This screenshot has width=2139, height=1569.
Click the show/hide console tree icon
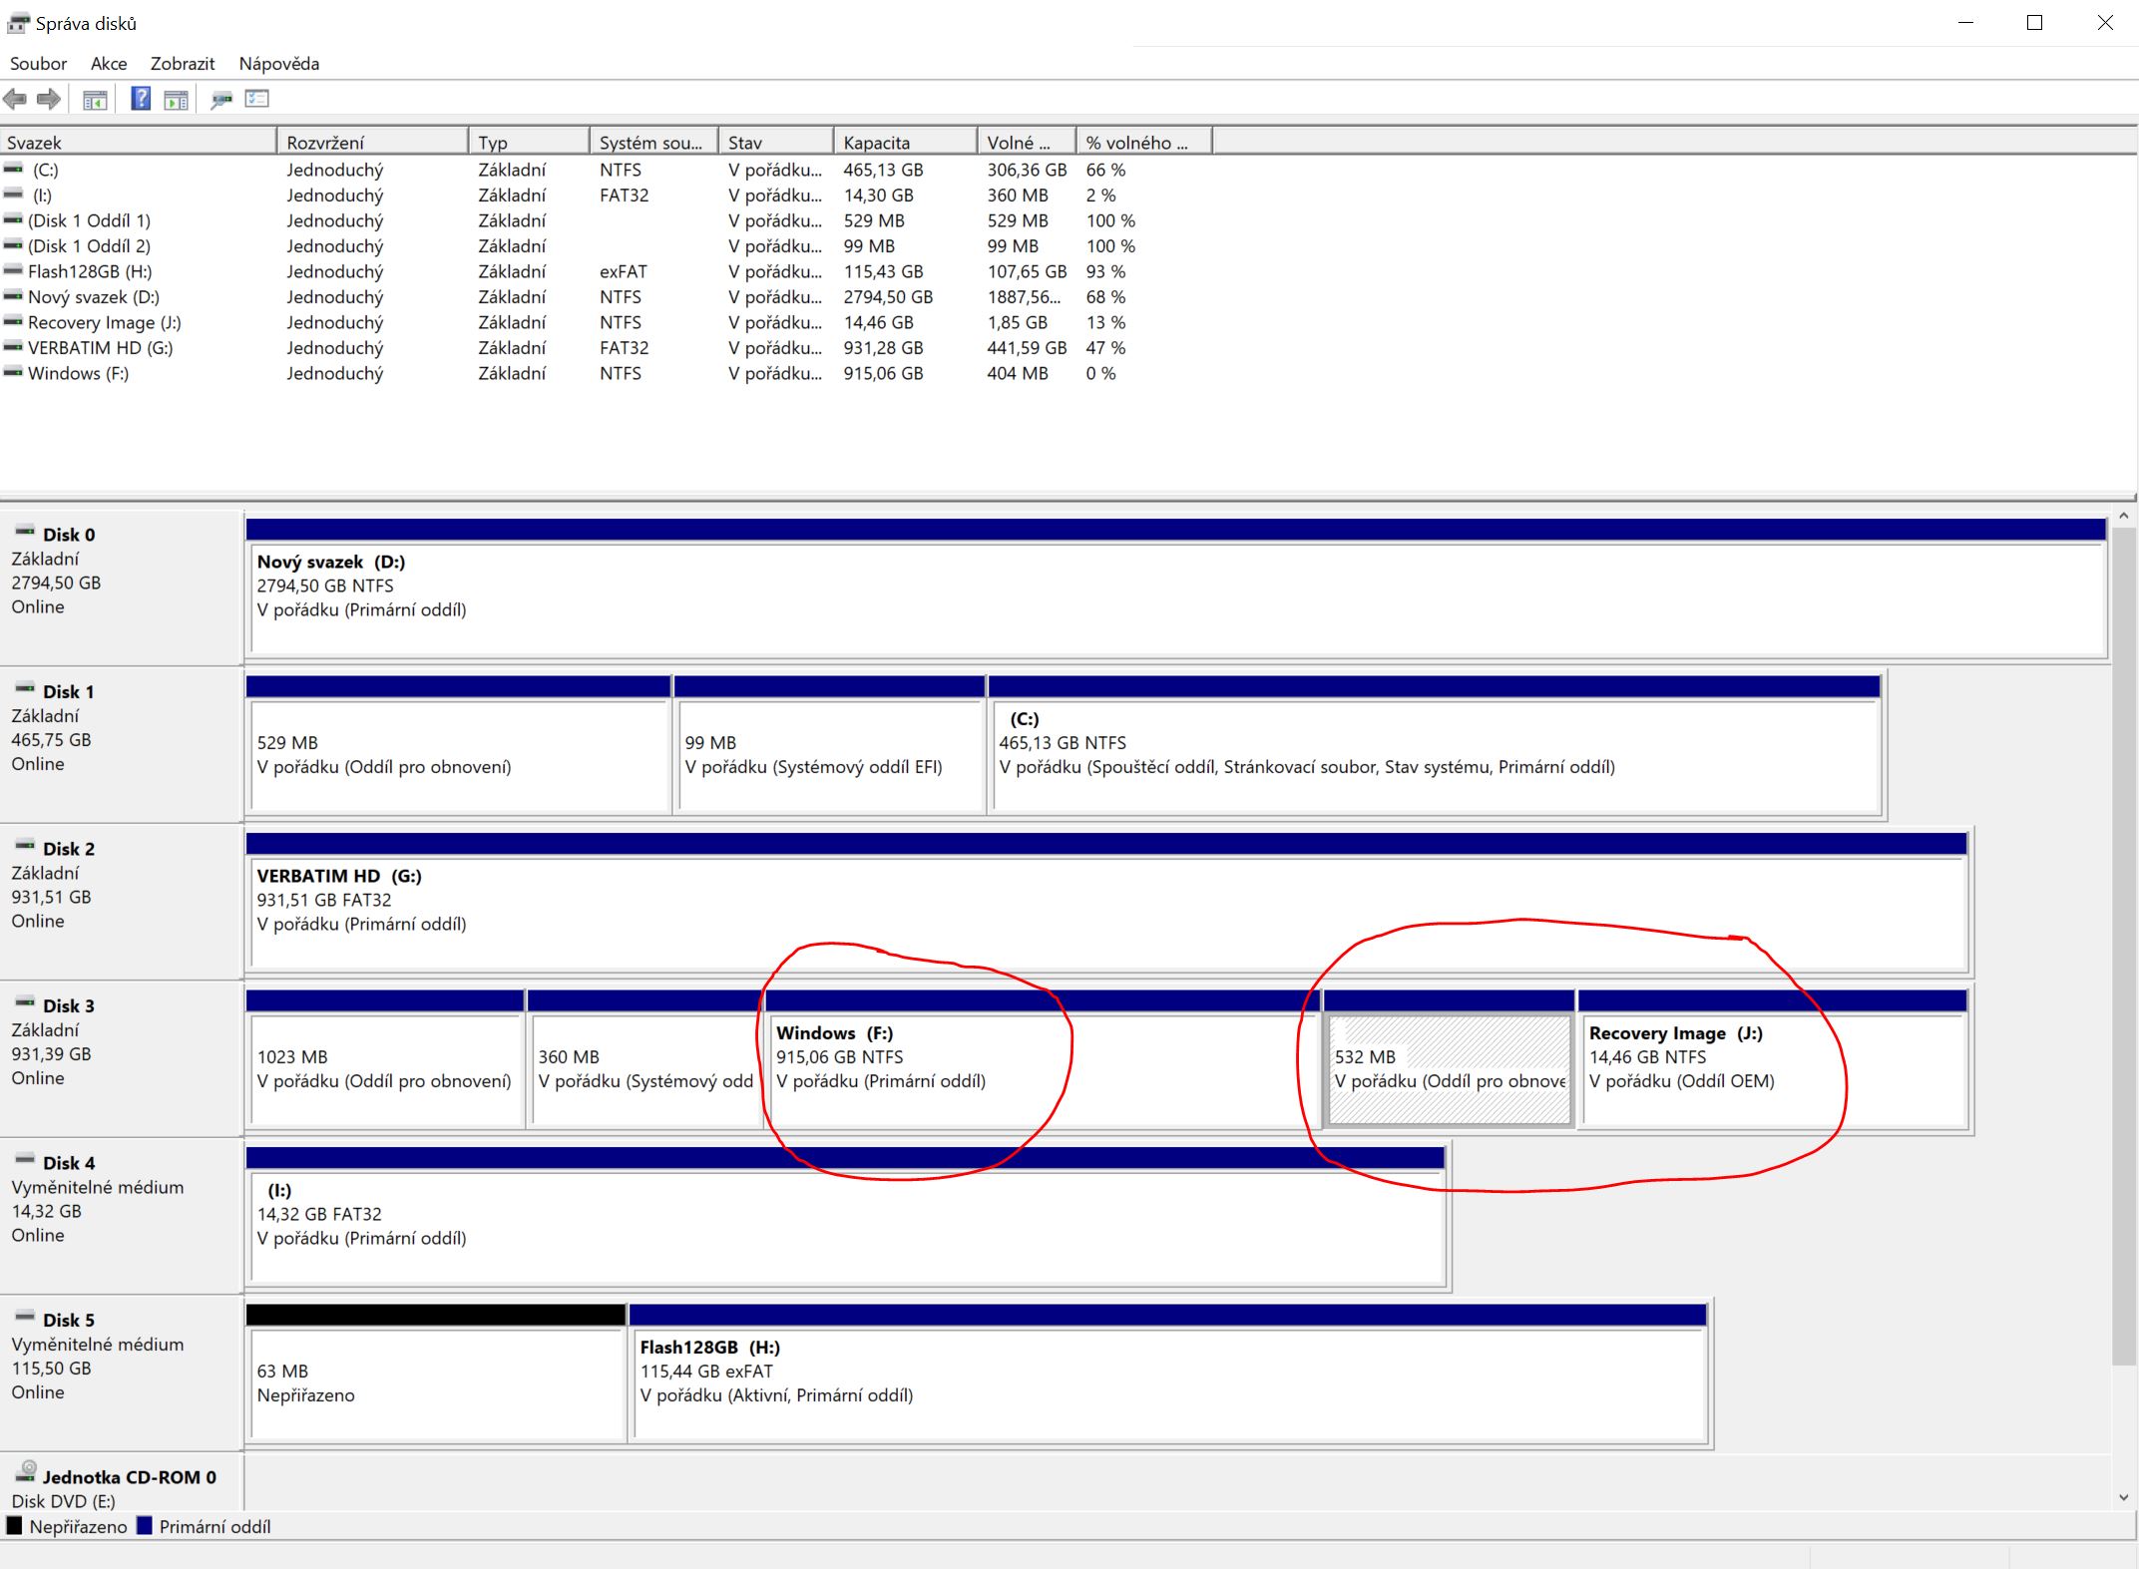tap(95, 100)
